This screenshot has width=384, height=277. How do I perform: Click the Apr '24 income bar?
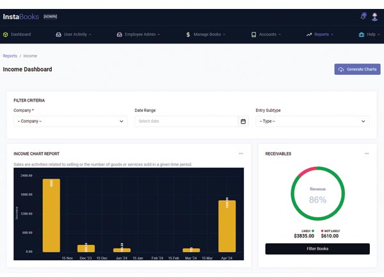pos(227,226)
